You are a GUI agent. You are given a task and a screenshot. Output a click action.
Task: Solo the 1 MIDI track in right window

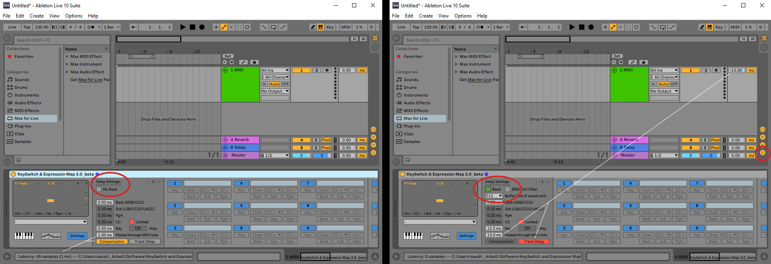tap(706, 70)
